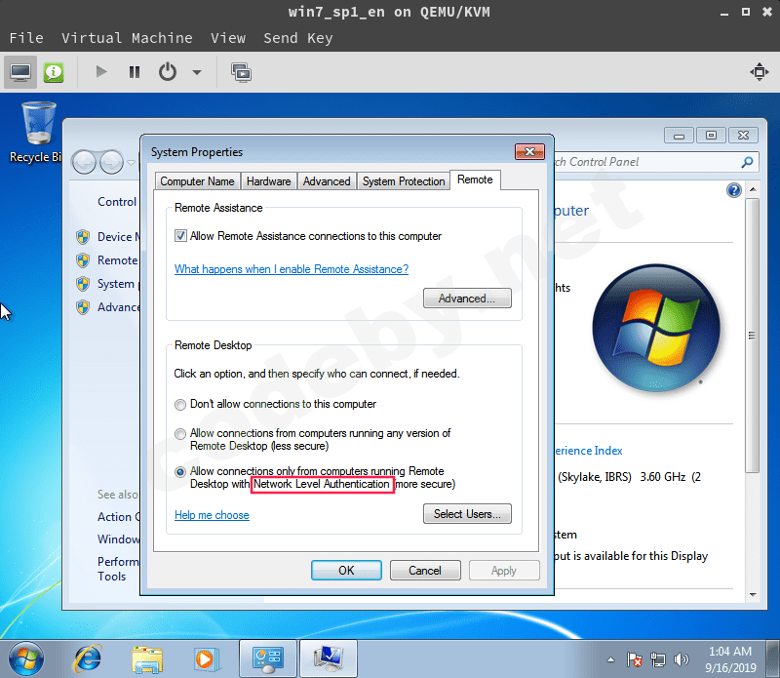780x678 pixels.
Task: Select Don't allow connections to this computer
Action: (180, 405)
